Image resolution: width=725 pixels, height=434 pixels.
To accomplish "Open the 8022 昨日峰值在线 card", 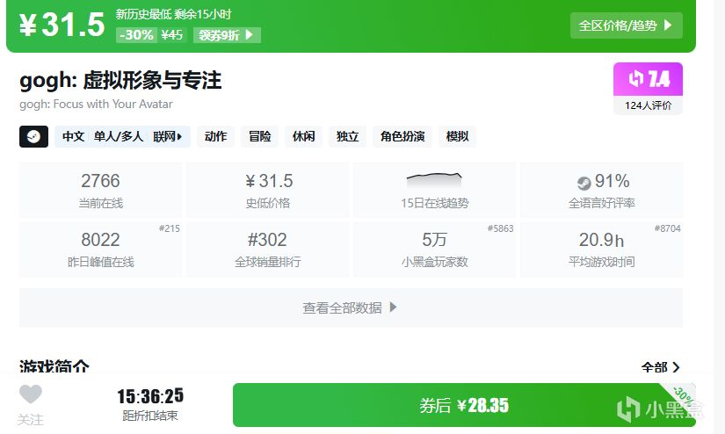I will tap(100, 250).
